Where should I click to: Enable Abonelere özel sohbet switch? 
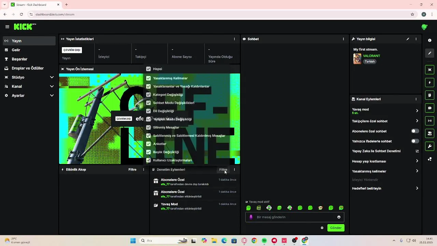tap(415, 131)
